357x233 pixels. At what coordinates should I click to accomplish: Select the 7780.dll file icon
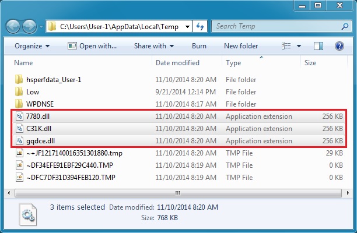(x=19, y=116)
